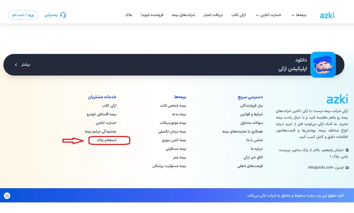Open بیمه مسئولیت پزشکان link
The width and height of the screenshot is (354, 213).
click(x=169, y=166)
